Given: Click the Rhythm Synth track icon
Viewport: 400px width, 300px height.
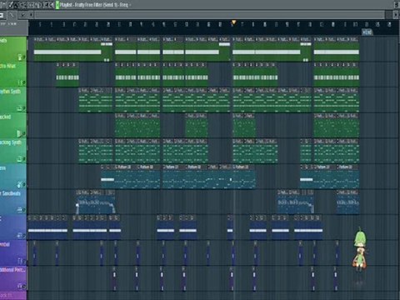Looking at the screenshot, I should pyautogui.click(x=20, y=108).
